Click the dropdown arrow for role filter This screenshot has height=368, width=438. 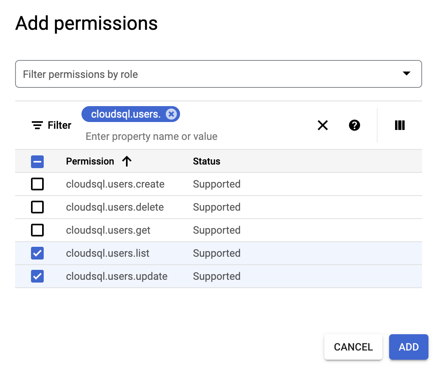point(406,74)
